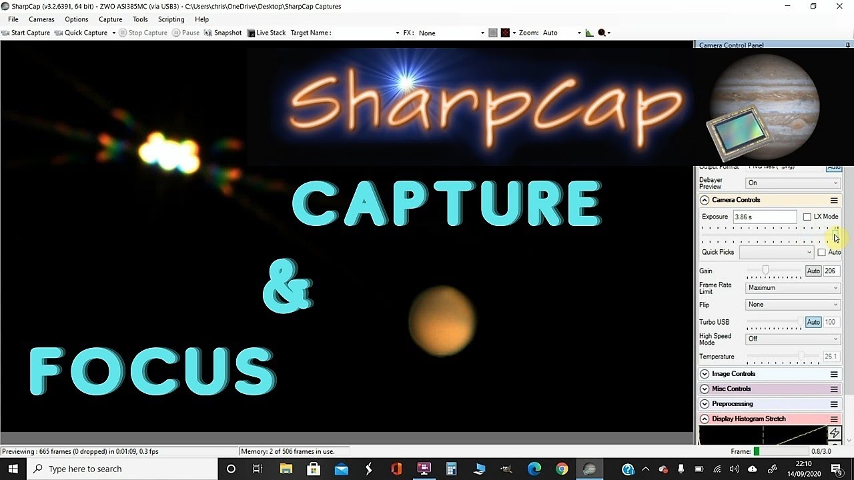
Task: Open the Options menu
Action: pos(77,19)
